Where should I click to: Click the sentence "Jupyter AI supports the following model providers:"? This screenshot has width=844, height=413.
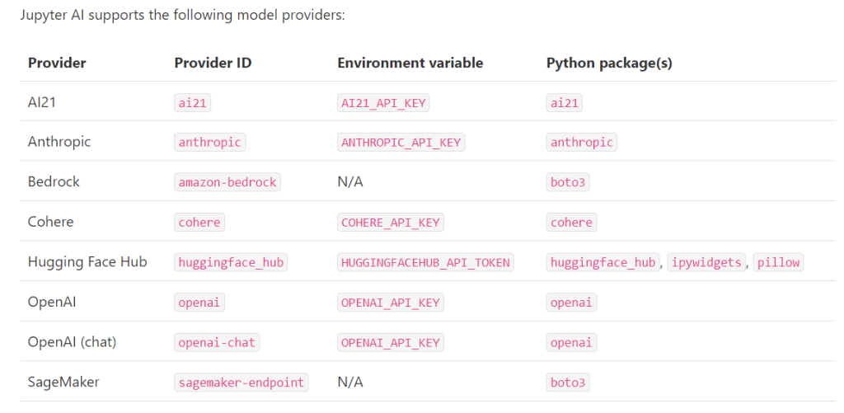pos(182,15)
